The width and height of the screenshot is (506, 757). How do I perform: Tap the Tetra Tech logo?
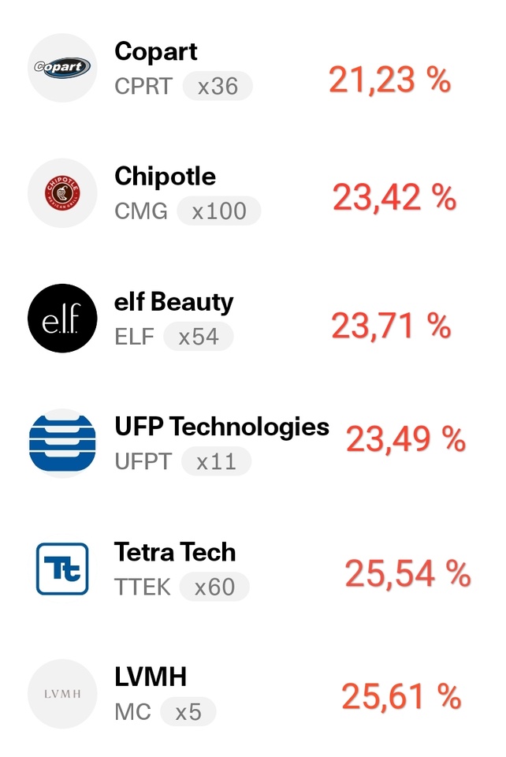coord(62,568)
